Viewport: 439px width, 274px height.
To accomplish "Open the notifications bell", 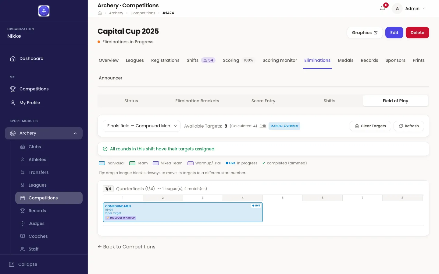I will (383, 9).
